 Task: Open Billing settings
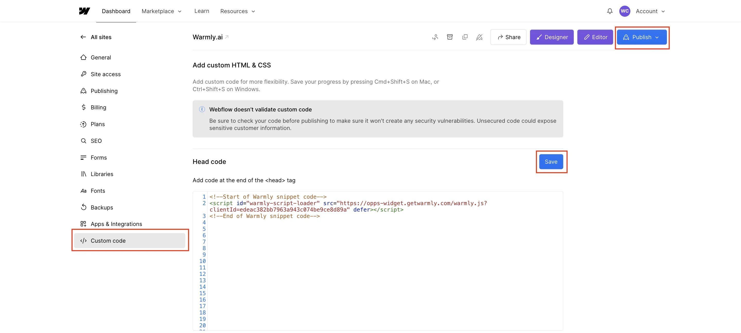[x=129, y=107]
